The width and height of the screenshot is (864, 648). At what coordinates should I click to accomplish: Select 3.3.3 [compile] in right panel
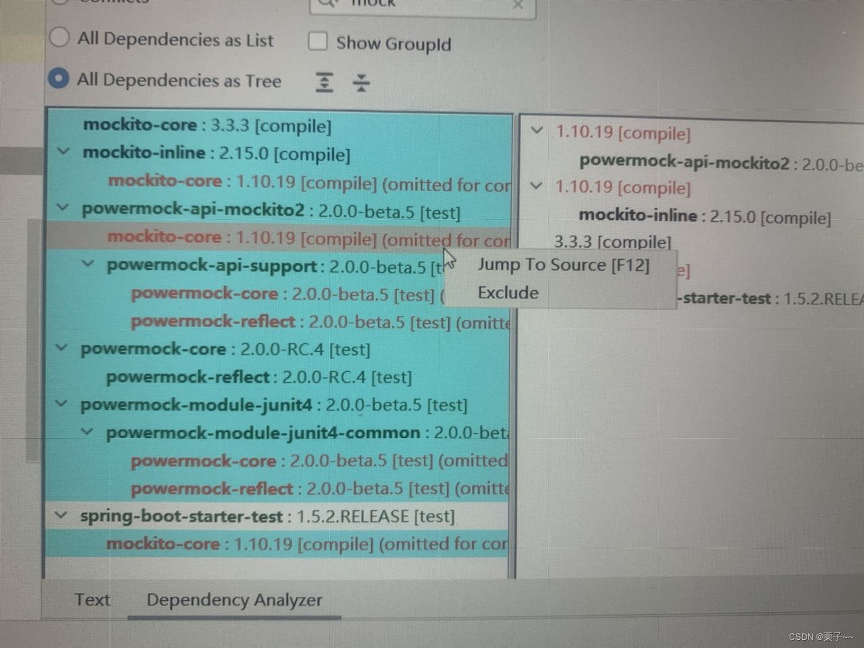point(613,242)
